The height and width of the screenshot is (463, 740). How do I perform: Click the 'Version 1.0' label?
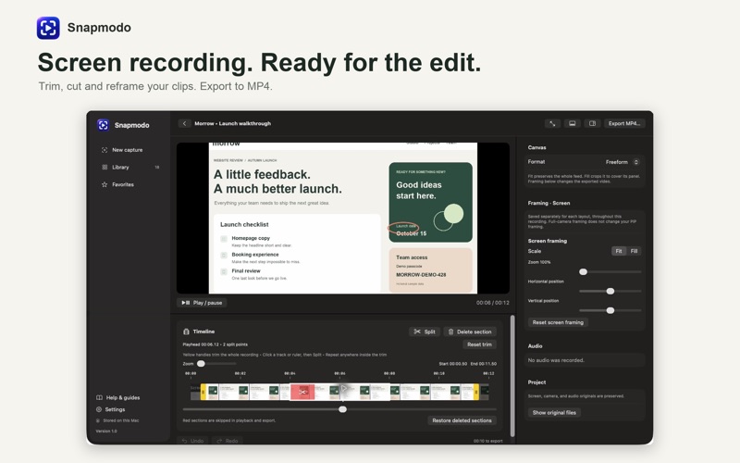(x=106, y=431)
